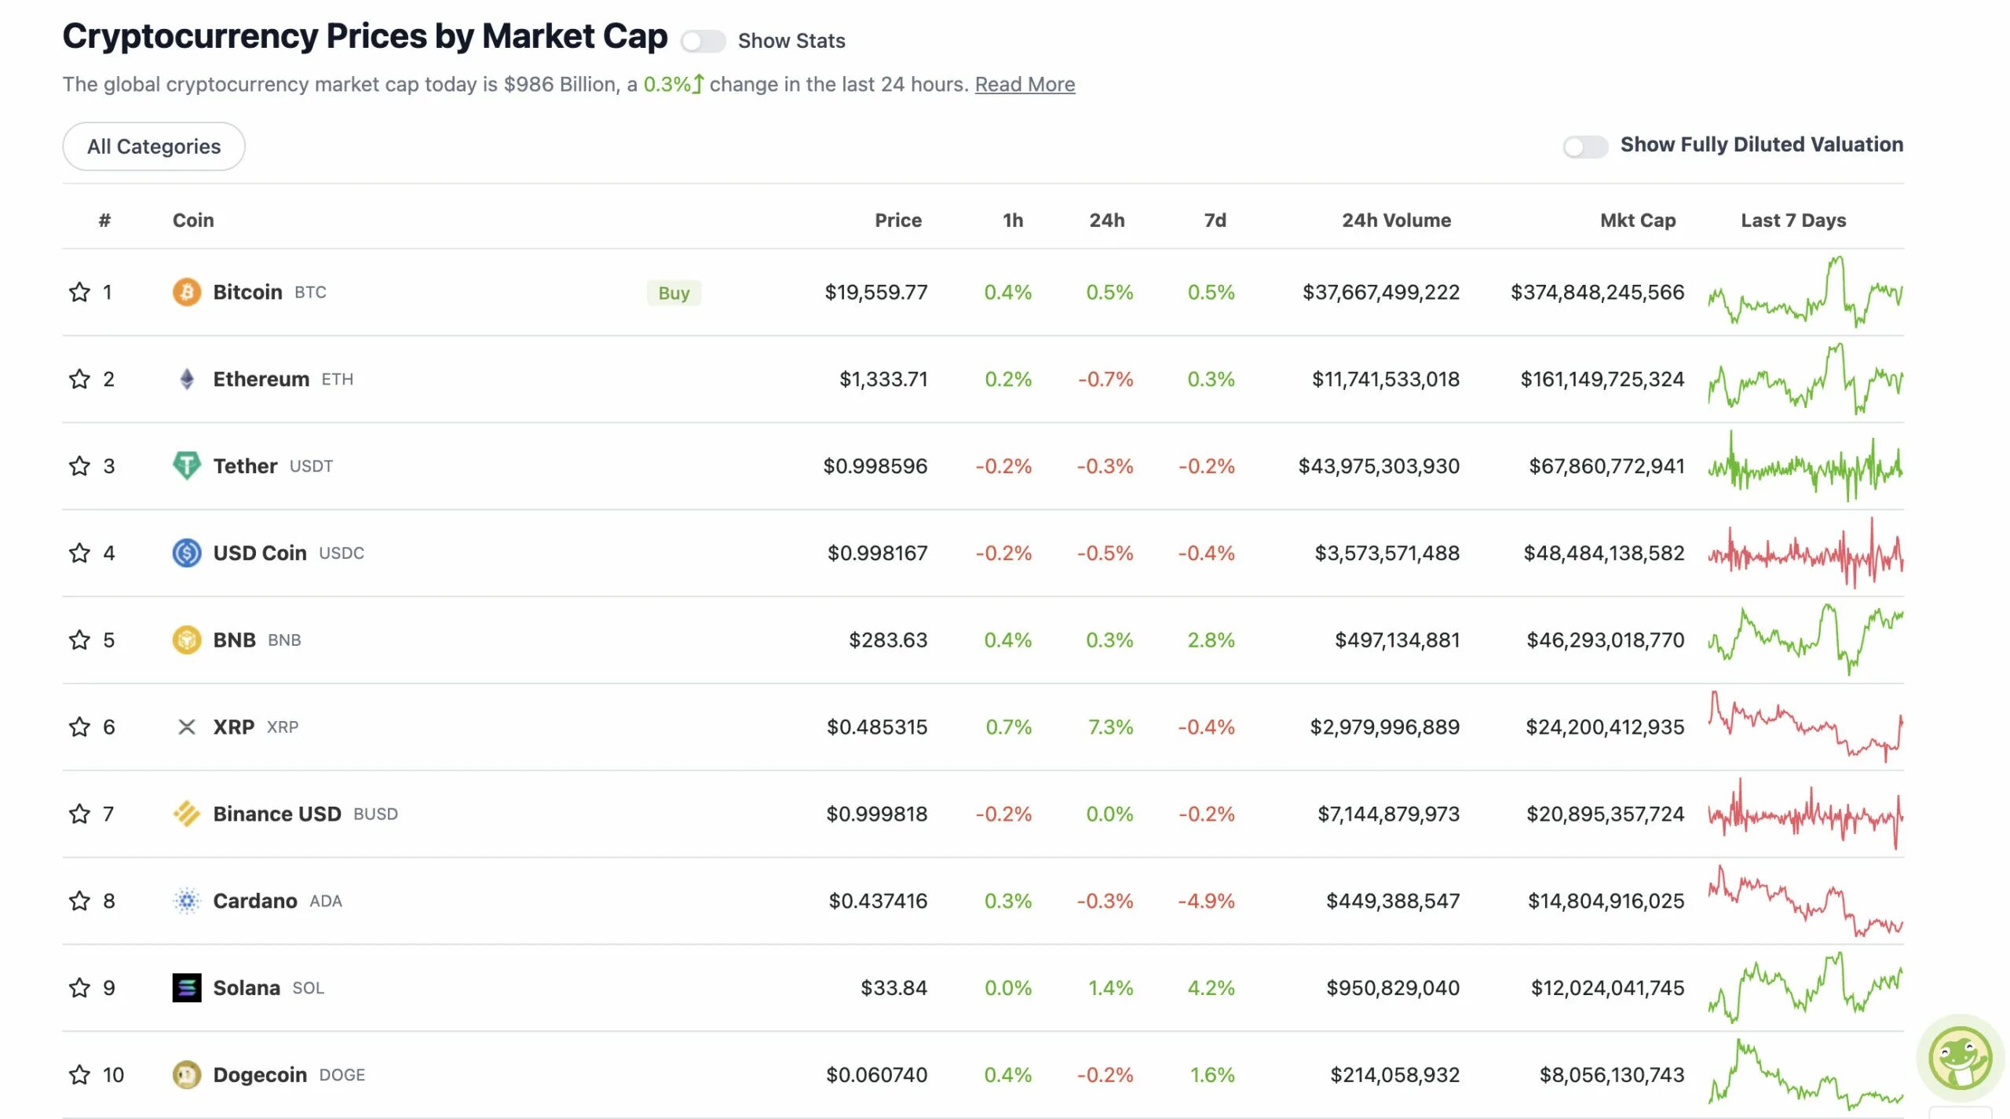Sort by the 7d change column
2010x1119 pixels.
(x=1214, y=221)
